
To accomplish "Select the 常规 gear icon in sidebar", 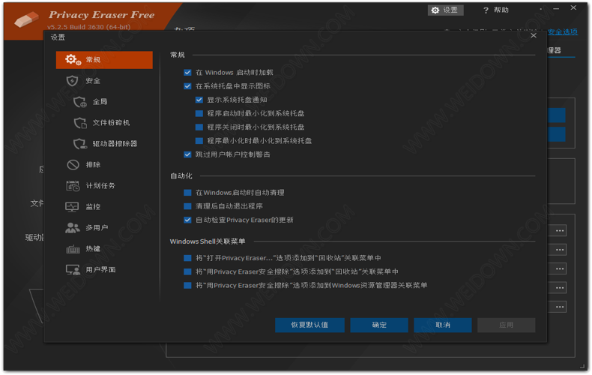I will pyautogui.click(x=73, y=60).
